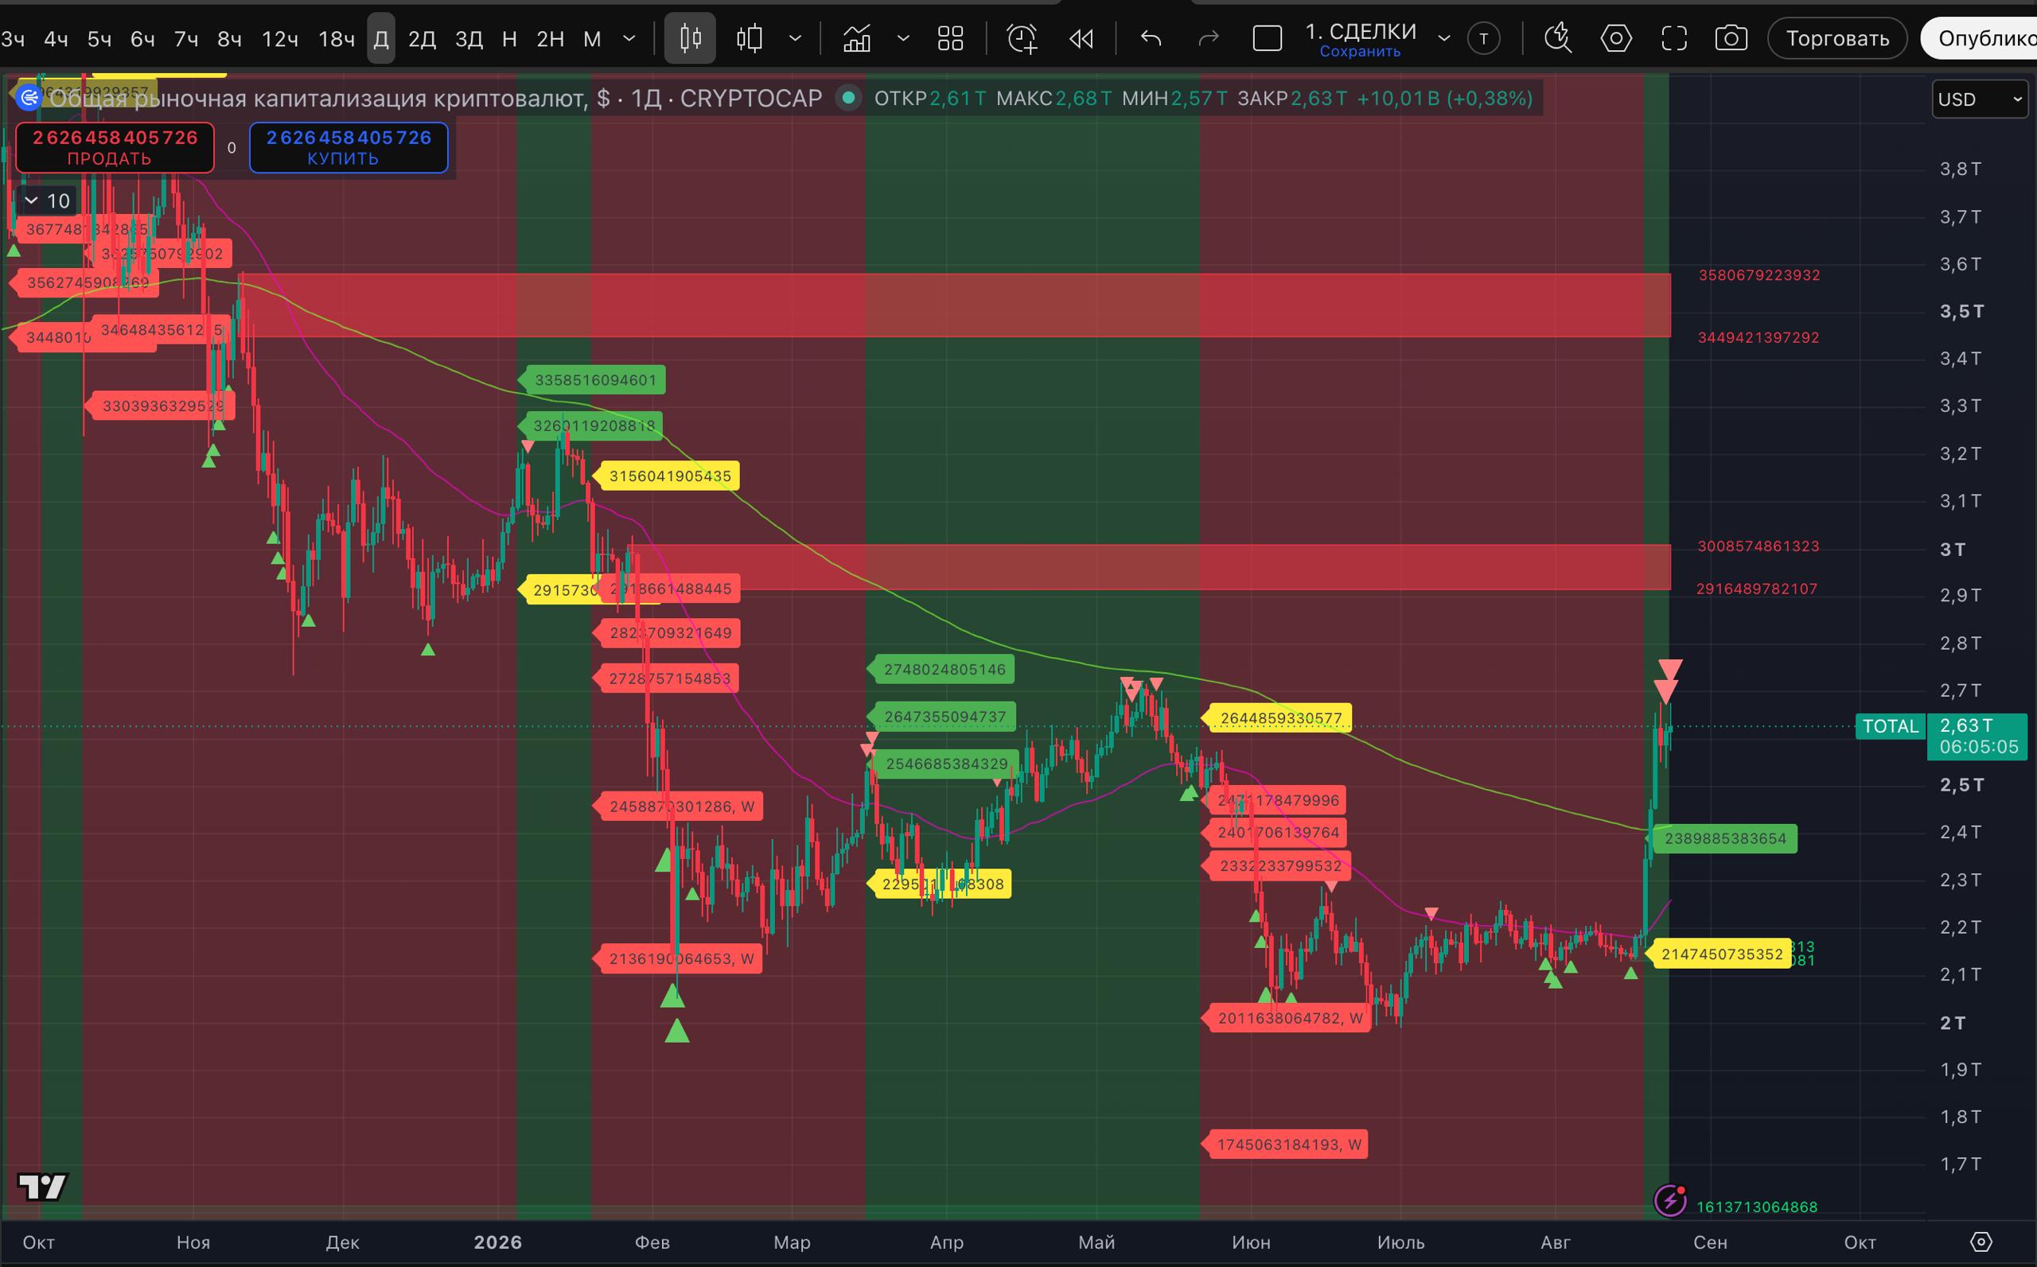The width and height of the screenshot is (2037, 1267).
Task: Open the layout name dropdown chevron
Action: pyautogui.click(x=1443, y=38)
